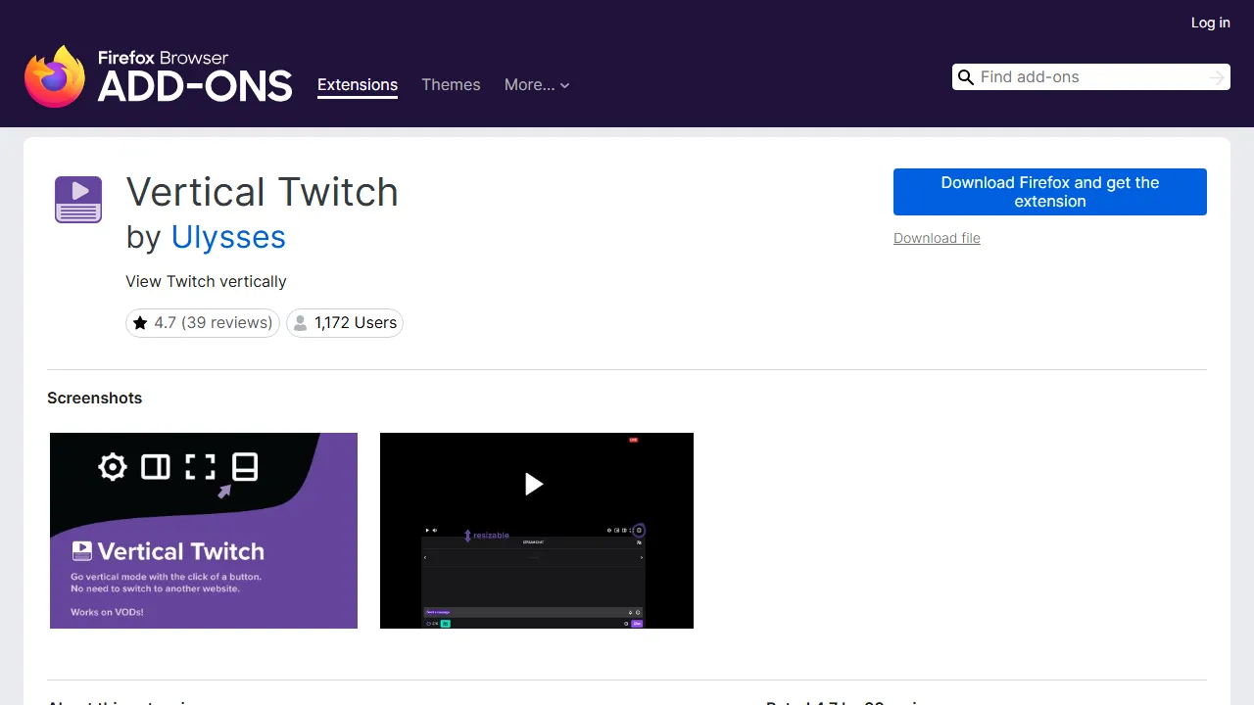This screenshot has height=705, width=1254.
Task: Open the 39 reviews rating badge
Action: tap(202, 322)
